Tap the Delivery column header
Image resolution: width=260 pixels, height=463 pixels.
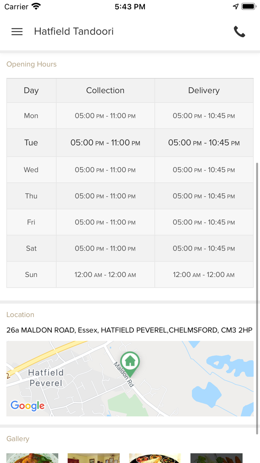204,90
